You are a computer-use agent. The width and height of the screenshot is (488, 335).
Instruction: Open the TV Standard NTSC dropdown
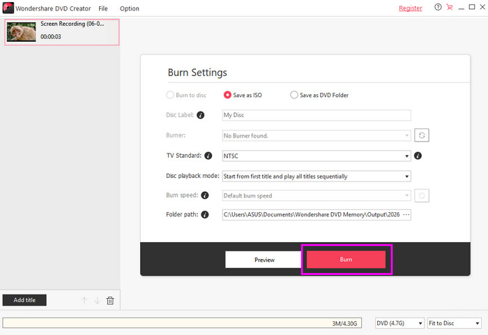[x=317, y=156]
